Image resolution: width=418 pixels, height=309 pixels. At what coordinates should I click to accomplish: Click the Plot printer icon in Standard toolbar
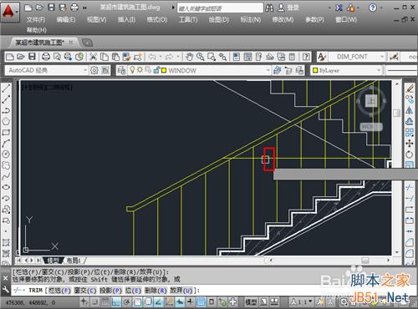pos(46,57)
